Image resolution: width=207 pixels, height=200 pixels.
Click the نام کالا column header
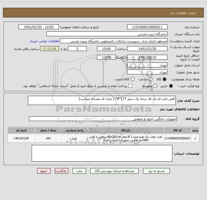click(x=126, y=130)
